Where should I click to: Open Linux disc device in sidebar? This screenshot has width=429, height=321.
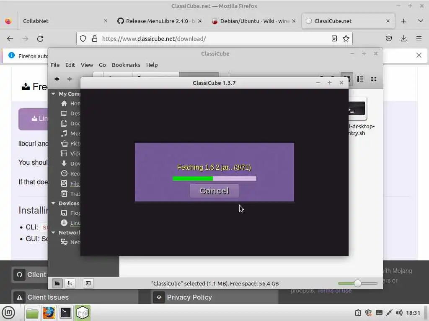click(x=70, y=223)
